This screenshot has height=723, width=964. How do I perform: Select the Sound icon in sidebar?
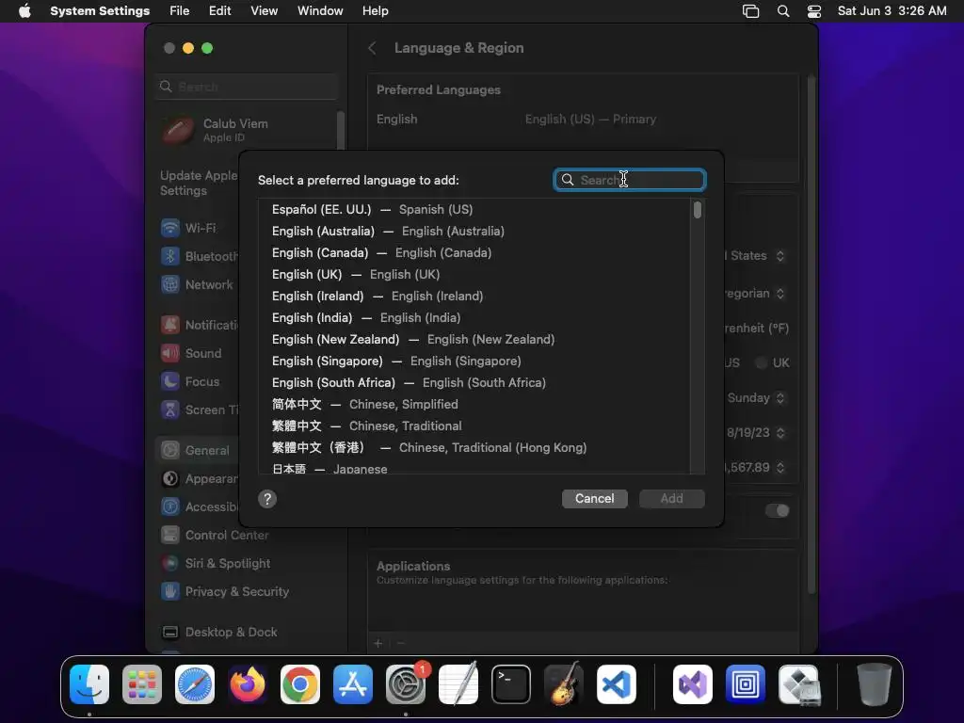click(x=170, y=354)
